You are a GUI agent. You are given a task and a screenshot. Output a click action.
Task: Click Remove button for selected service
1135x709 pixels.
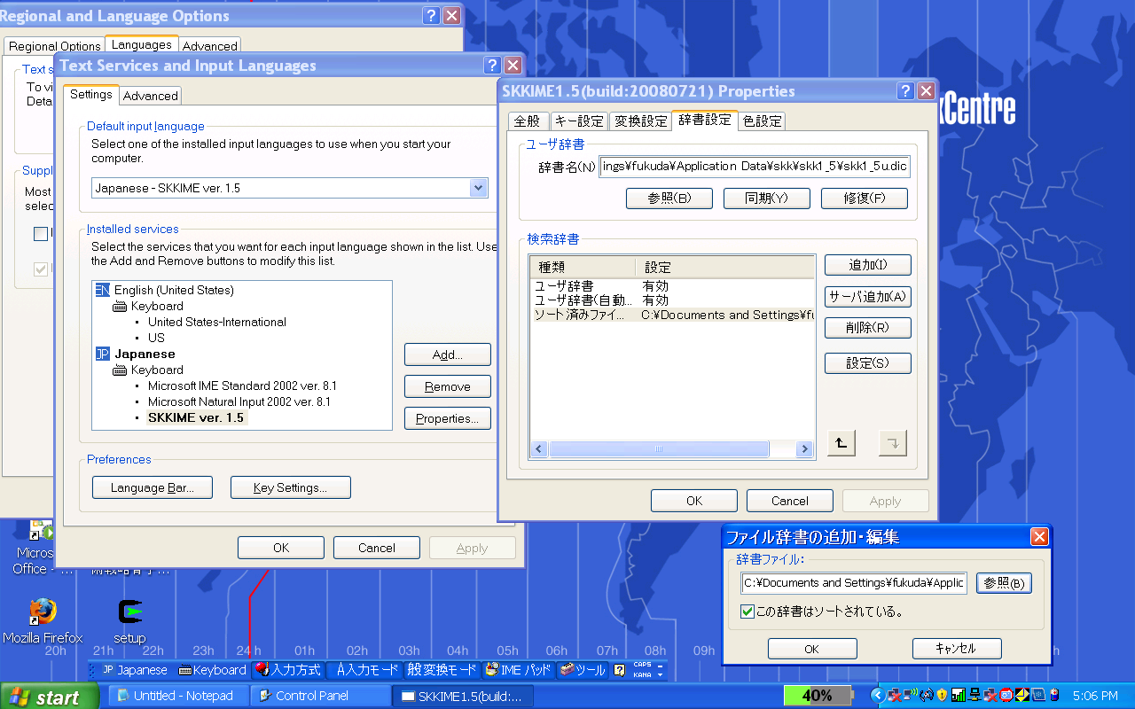[448, 386]
